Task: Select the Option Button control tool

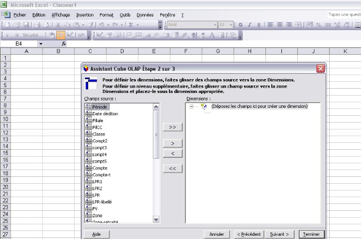Action: [x=157, y=35]
